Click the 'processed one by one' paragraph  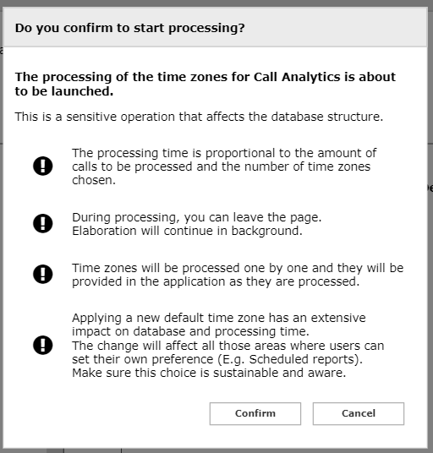click(238, 275)
